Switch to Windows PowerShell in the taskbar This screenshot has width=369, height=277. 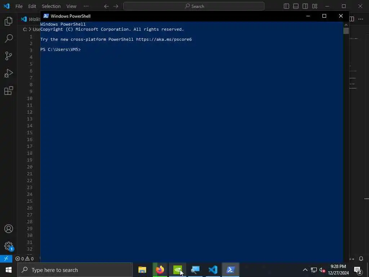pos(231,270)
